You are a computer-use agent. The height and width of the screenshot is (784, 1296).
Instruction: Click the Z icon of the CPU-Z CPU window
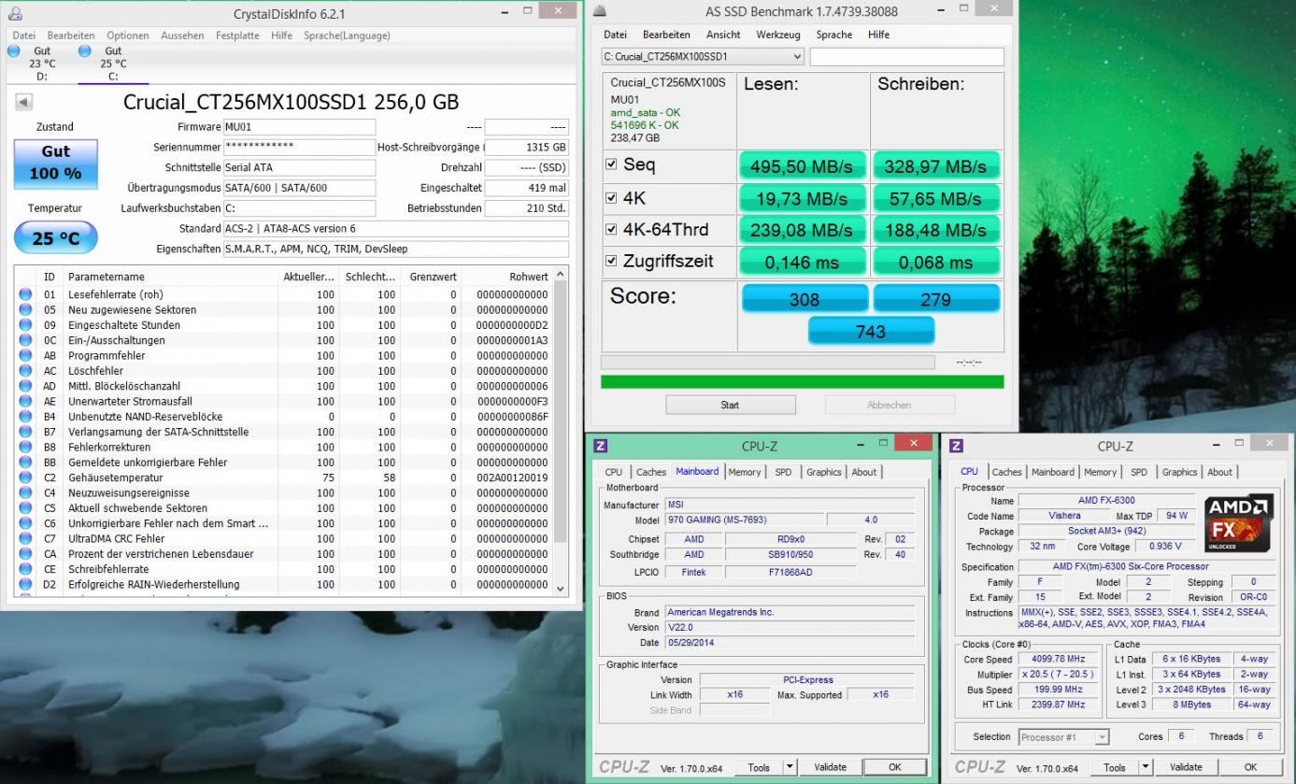click(x=958, y=447)
